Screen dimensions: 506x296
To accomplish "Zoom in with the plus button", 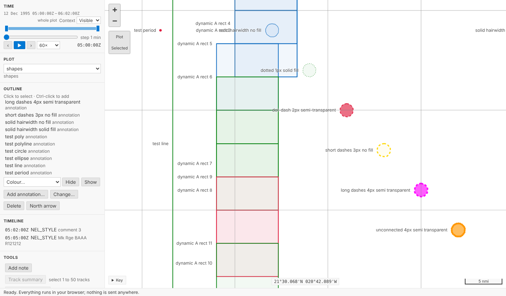I will (x=115, y=10).
